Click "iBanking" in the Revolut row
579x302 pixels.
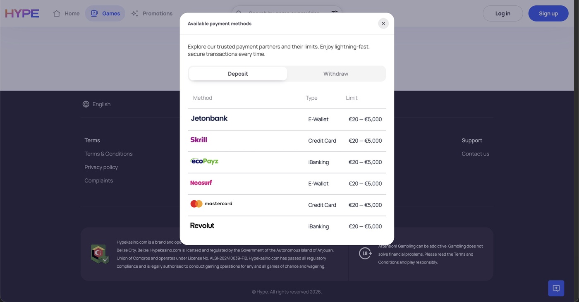318,227
